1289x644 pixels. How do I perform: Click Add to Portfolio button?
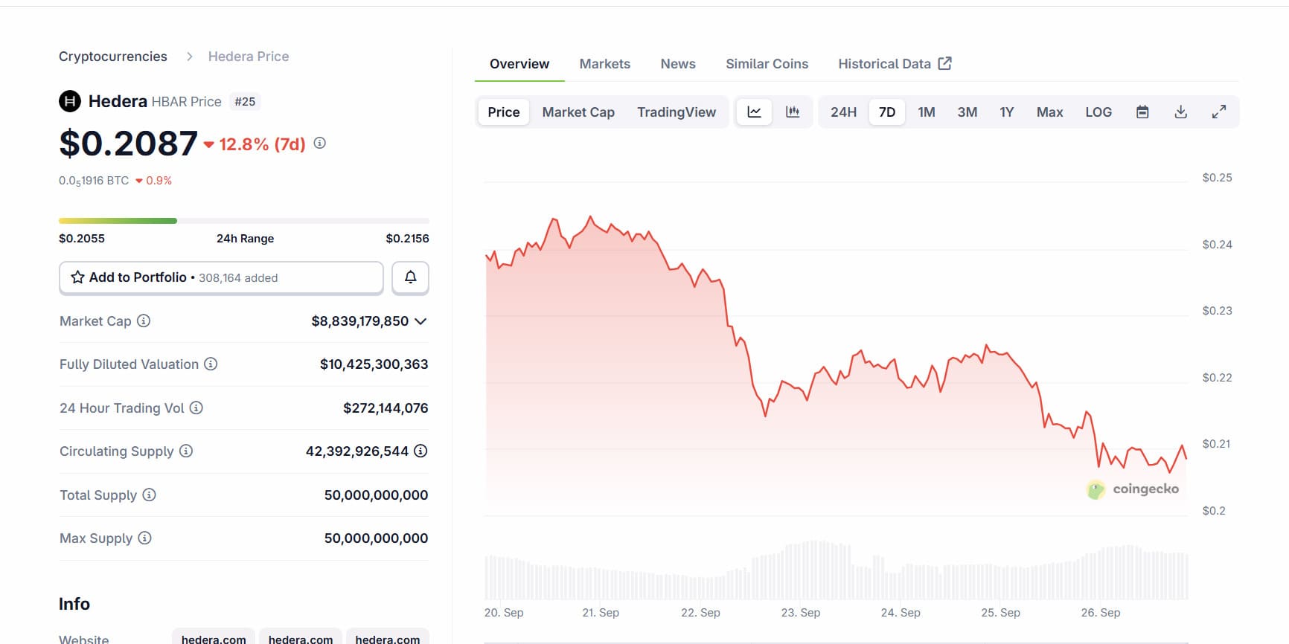click(221, 277)
